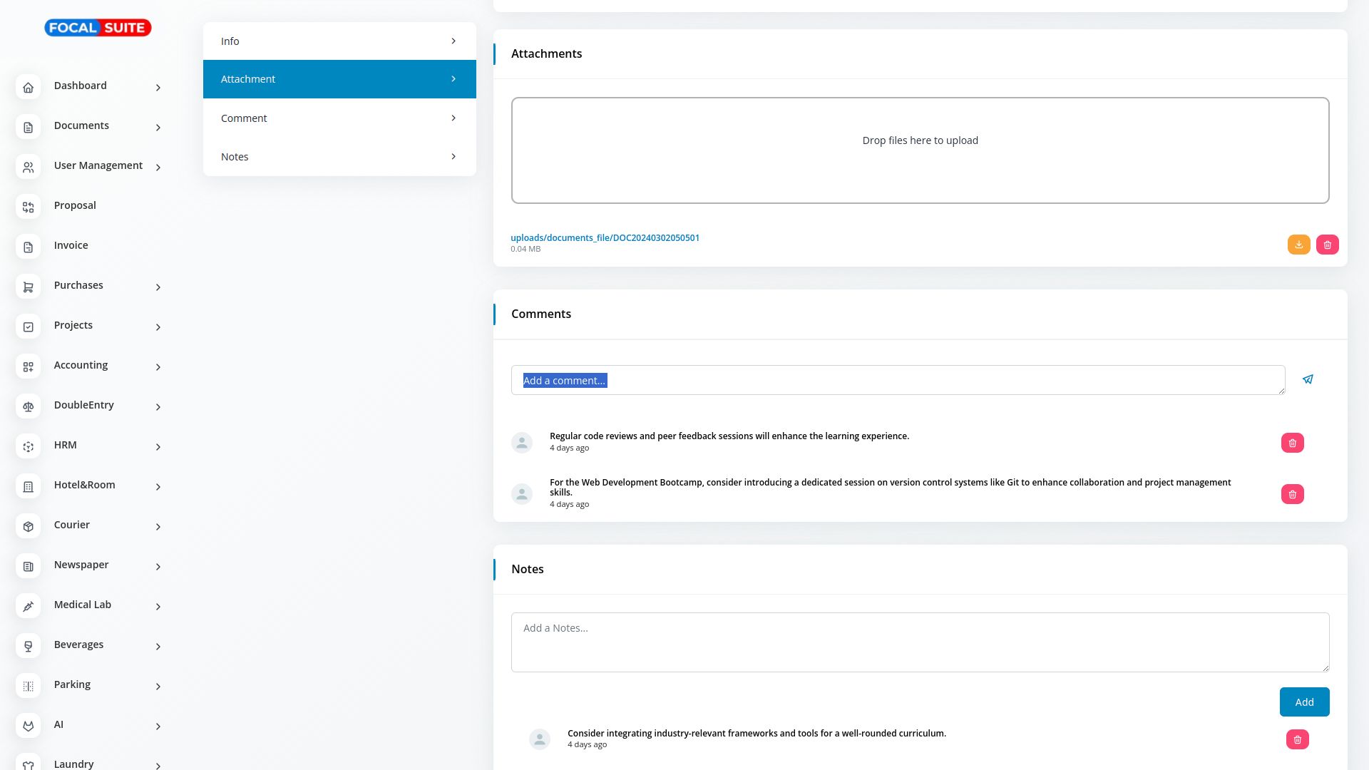Send comment with paper plane icon
This screenshot has width=1369, height=770.
1308,379
